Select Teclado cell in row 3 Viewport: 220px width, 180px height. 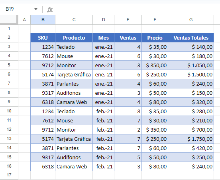[74, 47]
